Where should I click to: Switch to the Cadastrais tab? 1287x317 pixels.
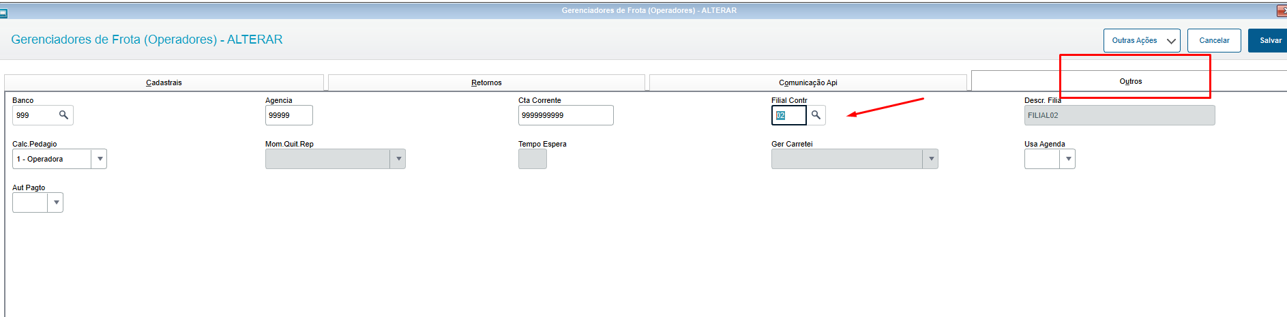tap(164, 82)
